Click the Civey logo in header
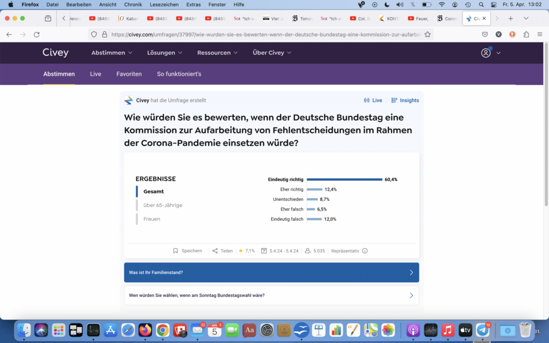 point(56,53)
